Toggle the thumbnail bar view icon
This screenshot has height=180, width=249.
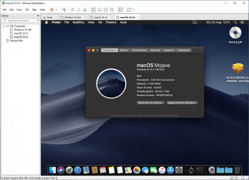click(x=100, y=10)
